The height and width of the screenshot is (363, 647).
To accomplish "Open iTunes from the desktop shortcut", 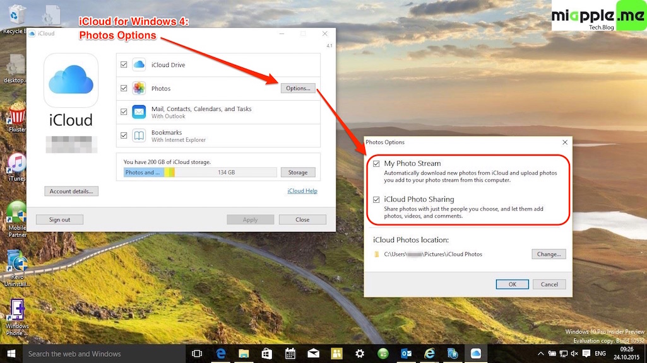I will (16, 164).
